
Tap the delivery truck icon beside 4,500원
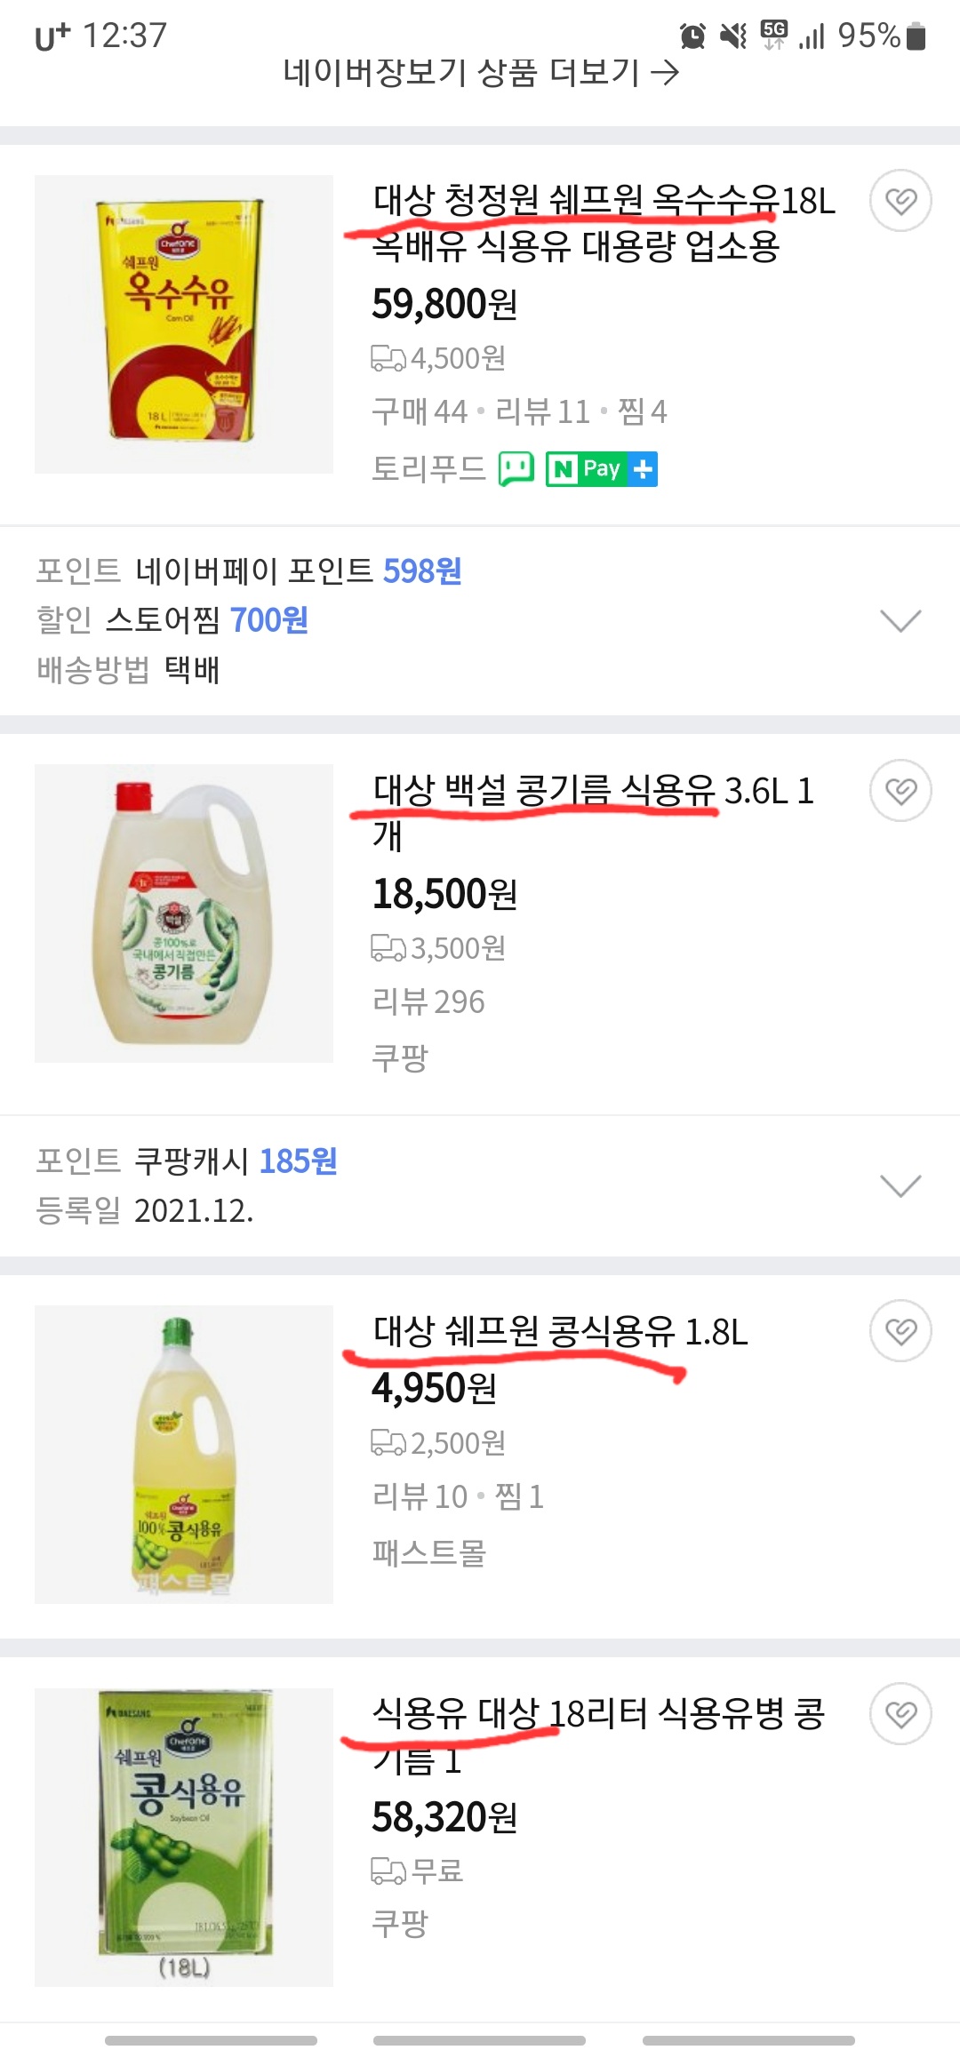coord(388,358)
